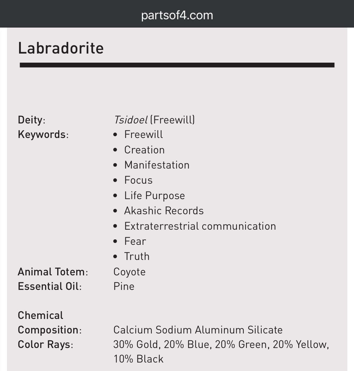Click the Freewill keyword bullet
Viewport: 354px width, 371px height.
click(143, 134)
